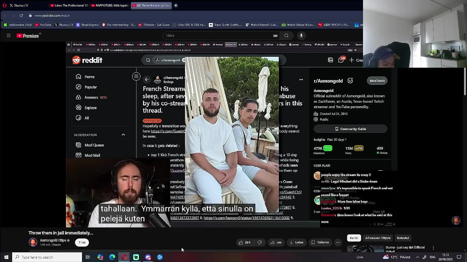This screenshot has width=467, height=262.
Task: Click the YouTube search magnifier button
Action: point(286,36)
